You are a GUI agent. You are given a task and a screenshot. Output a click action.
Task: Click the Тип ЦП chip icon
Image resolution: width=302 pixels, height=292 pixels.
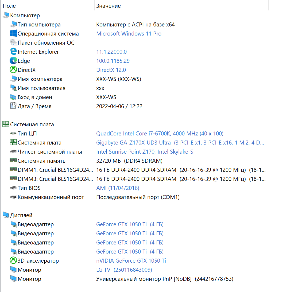[13, 133]
